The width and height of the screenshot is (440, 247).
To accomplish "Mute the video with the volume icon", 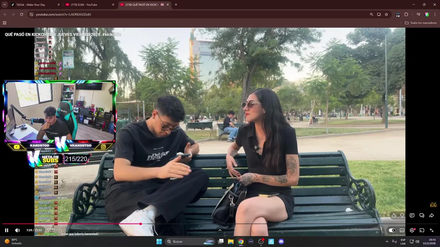I will coord(18,230).
